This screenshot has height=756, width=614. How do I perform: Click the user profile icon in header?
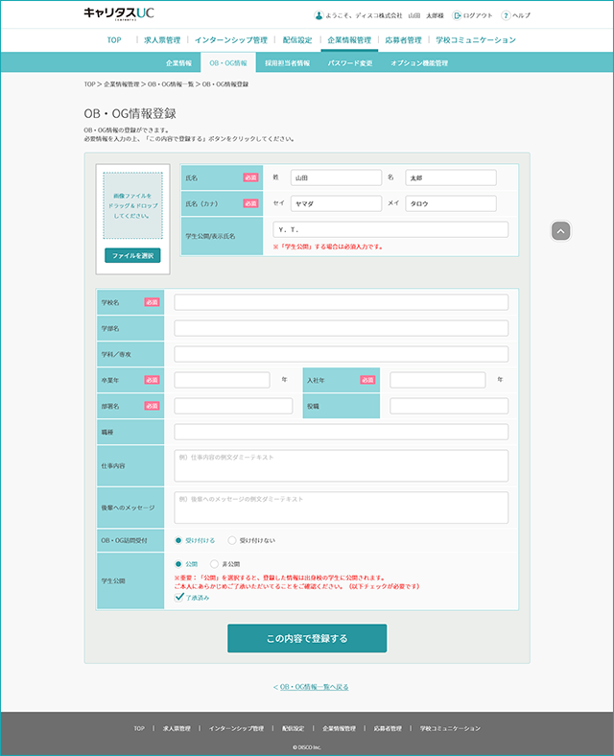coord(319,15)
